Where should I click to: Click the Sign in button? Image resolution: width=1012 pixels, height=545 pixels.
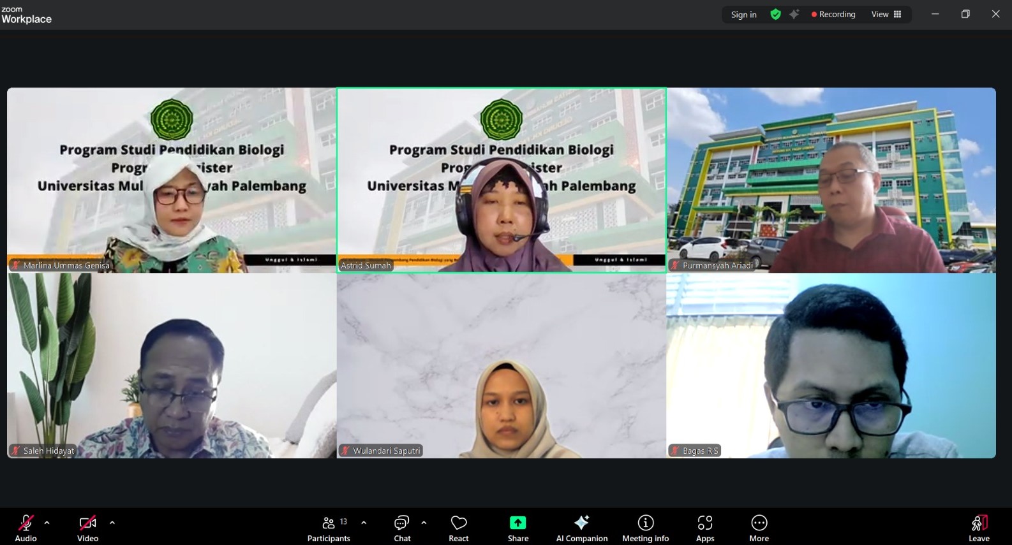tap(743, 15)
